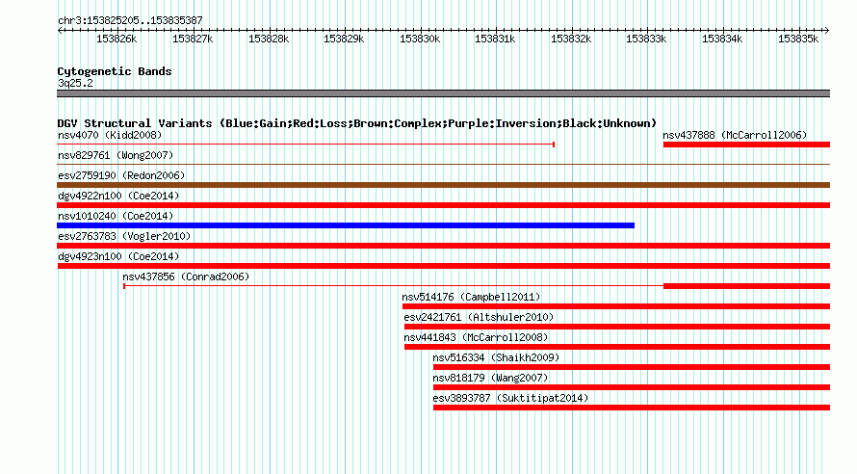The image size is (857, 474).
Task: Select the red nsv818179 loss bar
Action: (x=632, y=387)
